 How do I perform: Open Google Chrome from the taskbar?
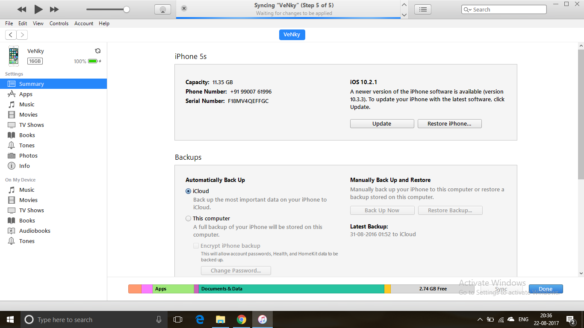pos(242,319)
